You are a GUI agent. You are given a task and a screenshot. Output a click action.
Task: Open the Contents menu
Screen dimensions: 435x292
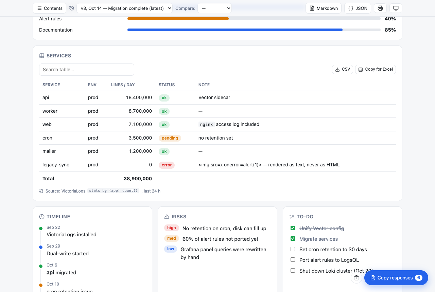[x=50, y=8]
